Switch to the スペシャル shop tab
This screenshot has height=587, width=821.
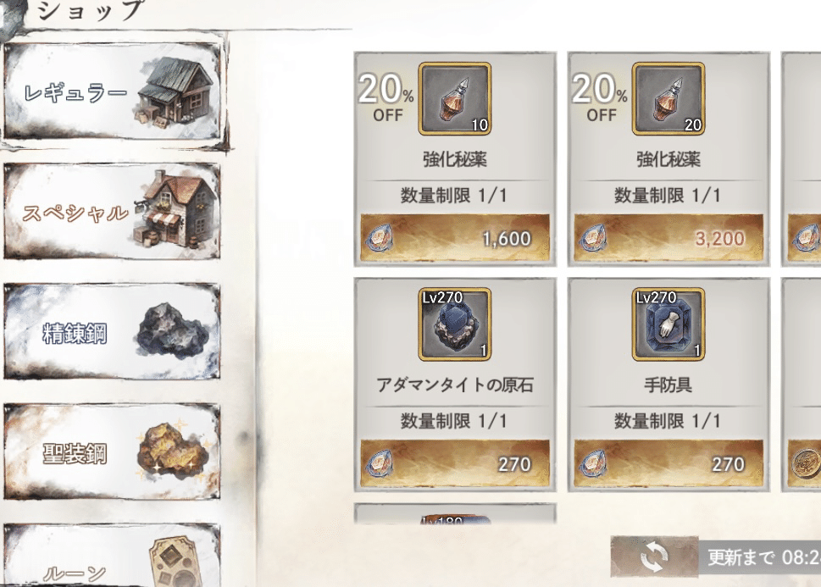(x=112, y=212)
